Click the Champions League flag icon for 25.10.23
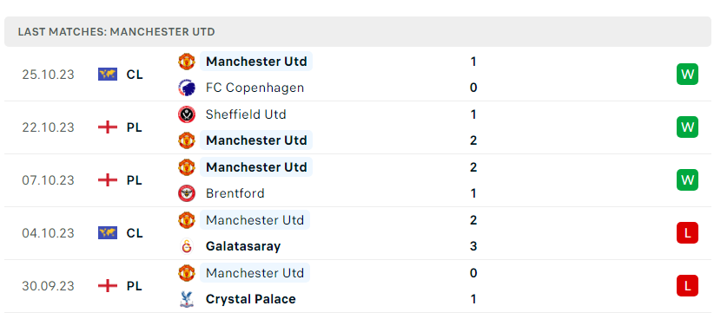Viewport: 714px width, 319px height. pyautogui.click(x=108, y=74)
